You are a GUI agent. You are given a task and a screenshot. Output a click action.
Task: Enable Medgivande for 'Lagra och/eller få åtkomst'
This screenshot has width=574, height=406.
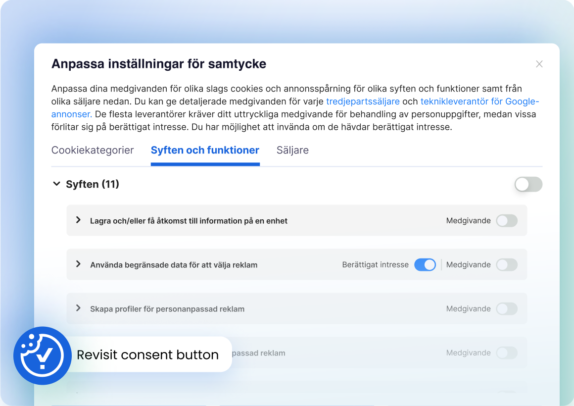coord(507,221)
